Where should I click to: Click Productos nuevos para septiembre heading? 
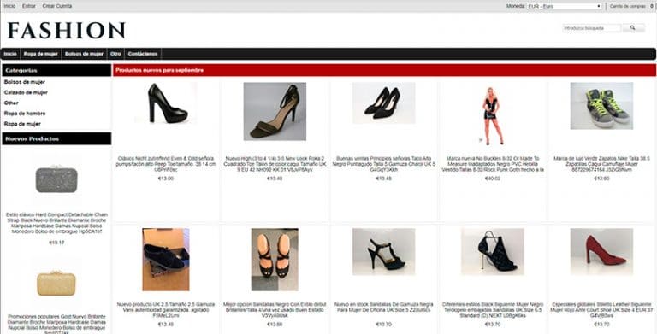pos(160,70)
